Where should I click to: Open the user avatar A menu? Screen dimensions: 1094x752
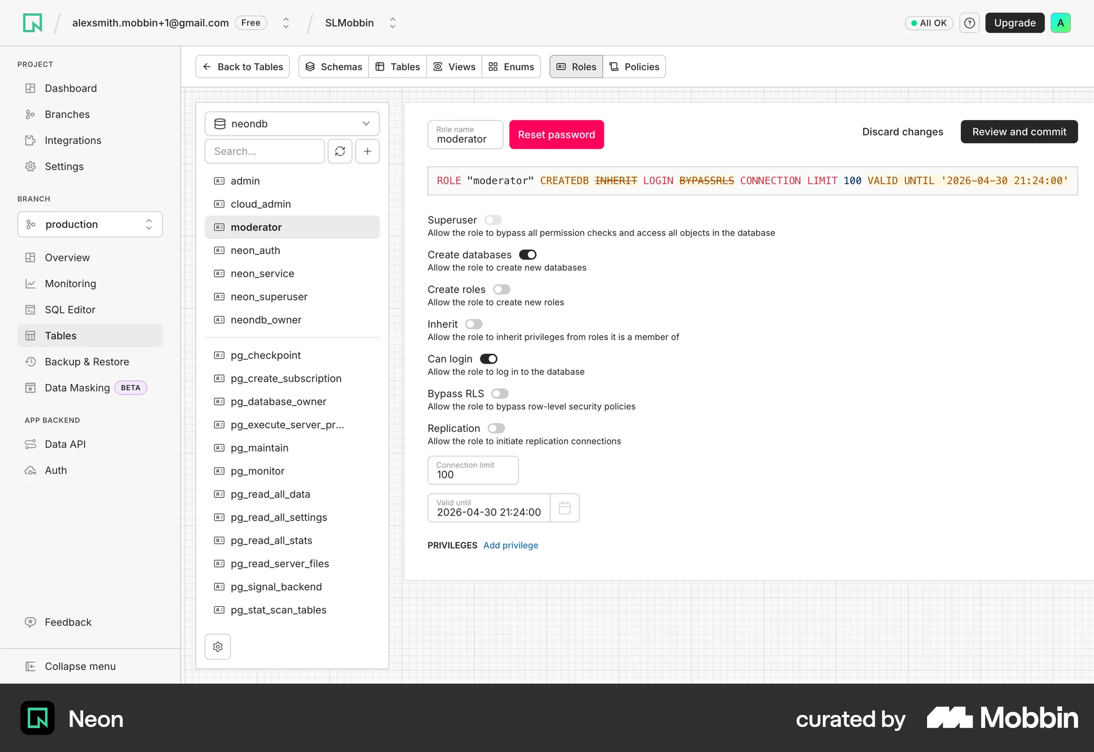point(1060,23)
